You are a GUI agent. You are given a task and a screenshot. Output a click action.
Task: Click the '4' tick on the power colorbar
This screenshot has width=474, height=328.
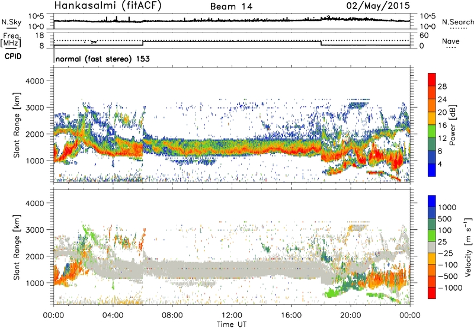[440, 164]
